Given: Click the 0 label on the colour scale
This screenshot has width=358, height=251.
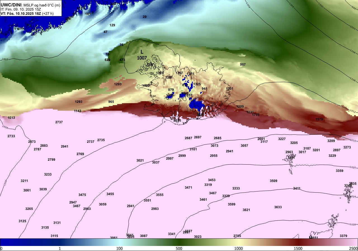Looking at the screenshot, I should coord(1,248).
